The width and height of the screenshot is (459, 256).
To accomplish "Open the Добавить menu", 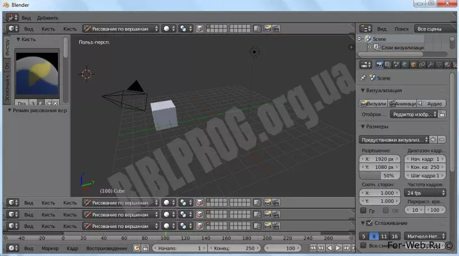I will pos(48,18).
